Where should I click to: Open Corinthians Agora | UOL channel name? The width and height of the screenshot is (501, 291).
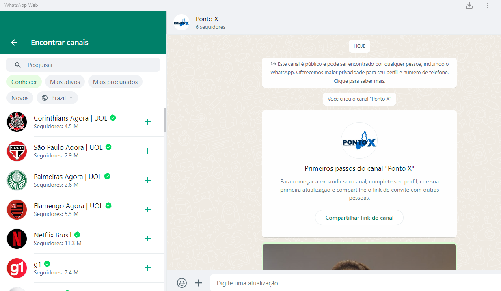[71, 118]
